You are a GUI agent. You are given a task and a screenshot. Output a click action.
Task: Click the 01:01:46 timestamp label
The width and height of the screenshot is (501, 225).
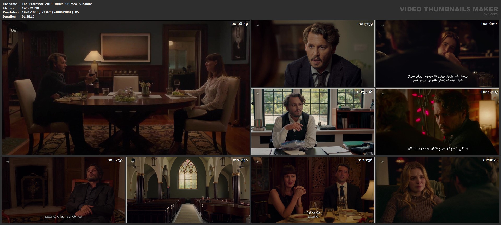[240, 160]
